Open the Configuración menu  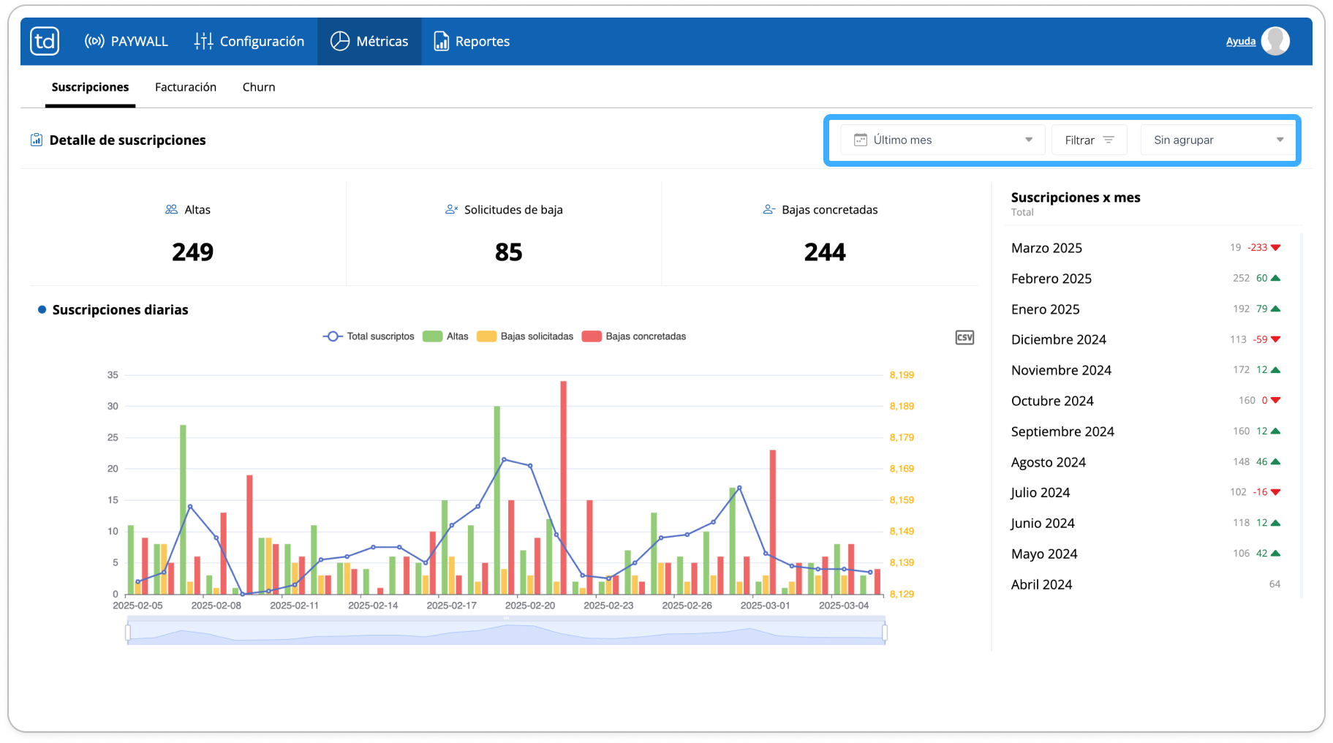(249, 41)
